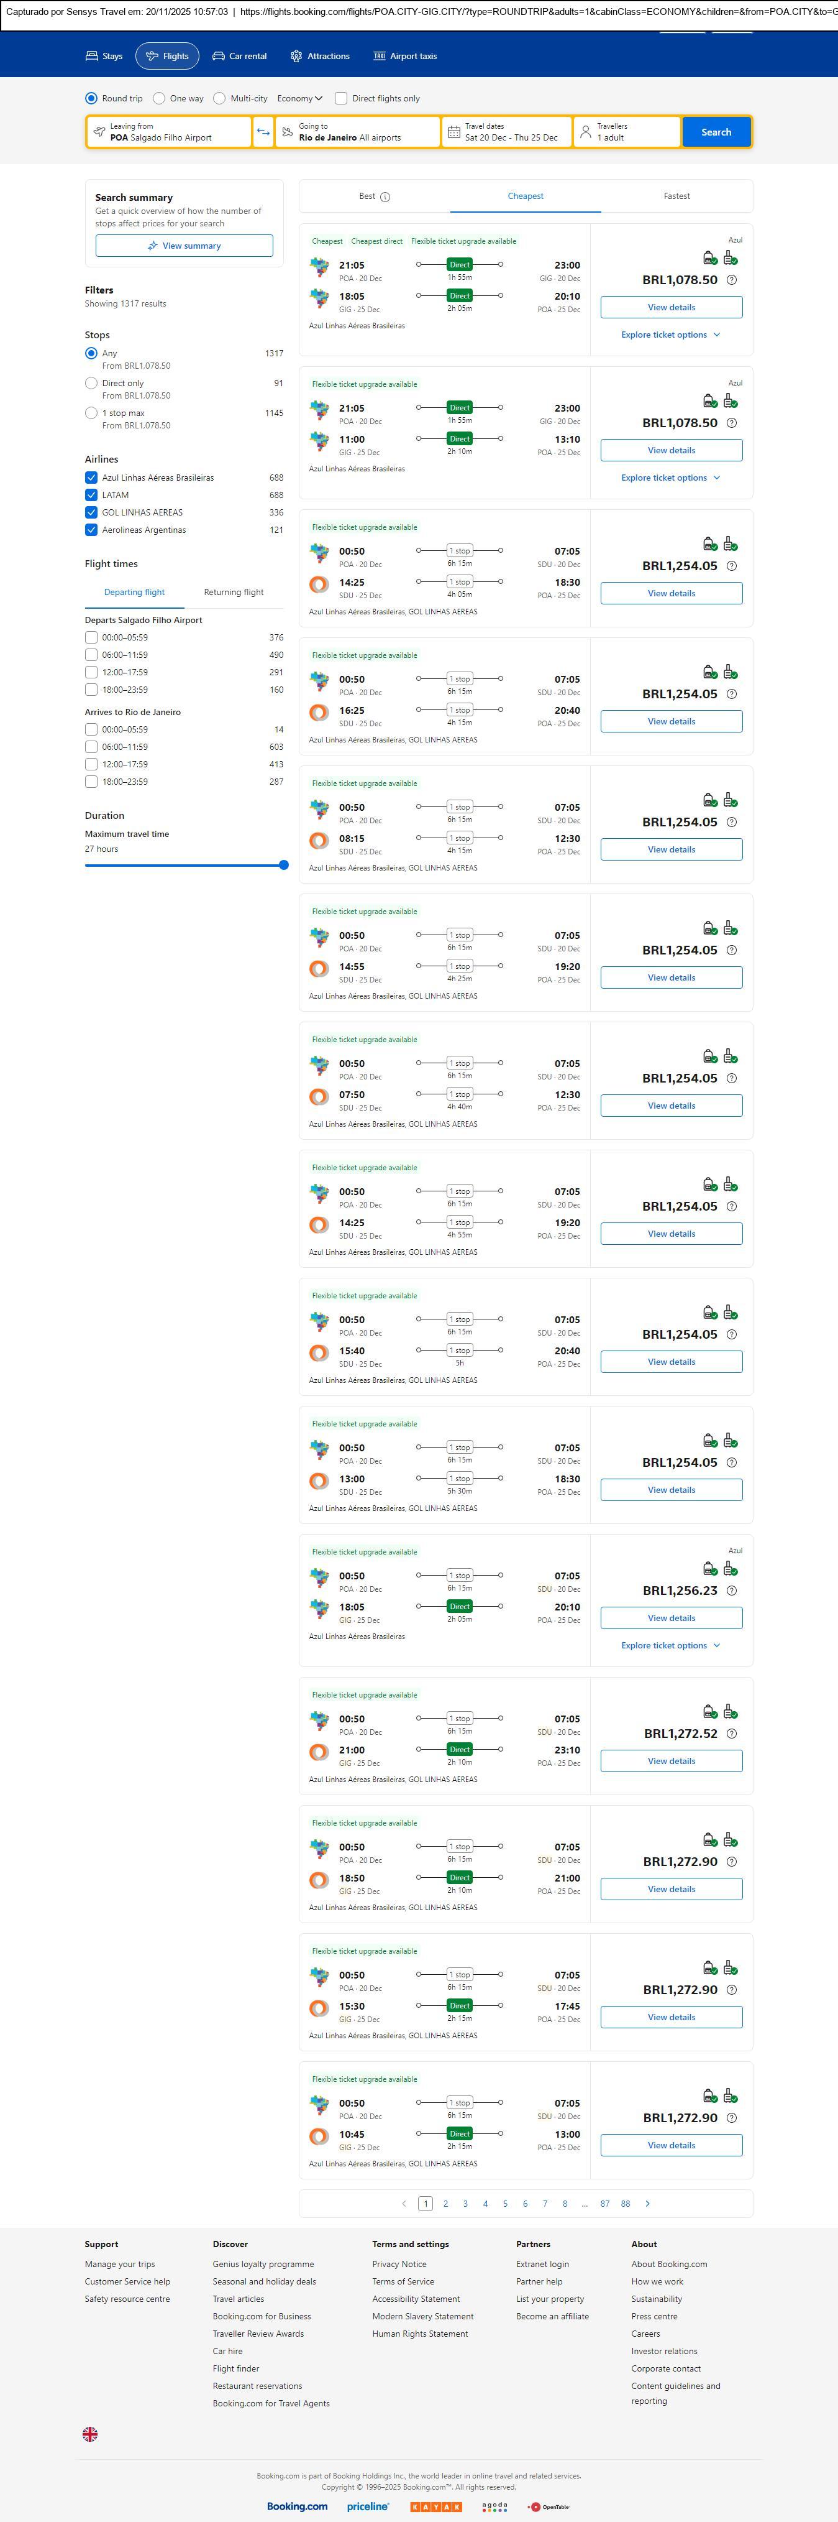The width and height of the screenshot is (838, 2522).
Task: Select the One way radio button
Action: 158,98
